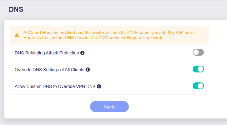Click blank white card area right of Apply
Viewport: 227px width, 125px height.
(169, 107)
